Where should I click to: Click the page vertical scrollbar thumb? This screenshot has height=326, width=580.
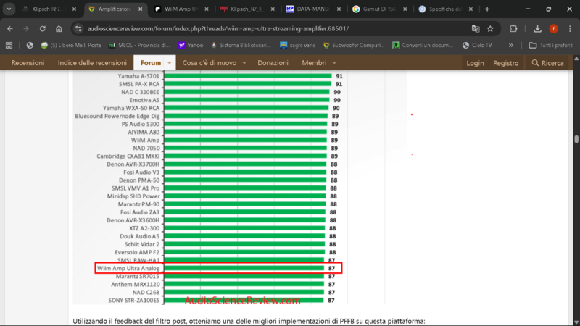pos(576,140)
